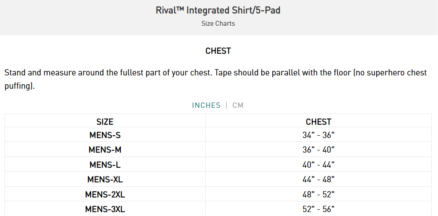Viewport: 438px width, 216px height.
Task: Click the CHEST column header
Action: (319, 122)
